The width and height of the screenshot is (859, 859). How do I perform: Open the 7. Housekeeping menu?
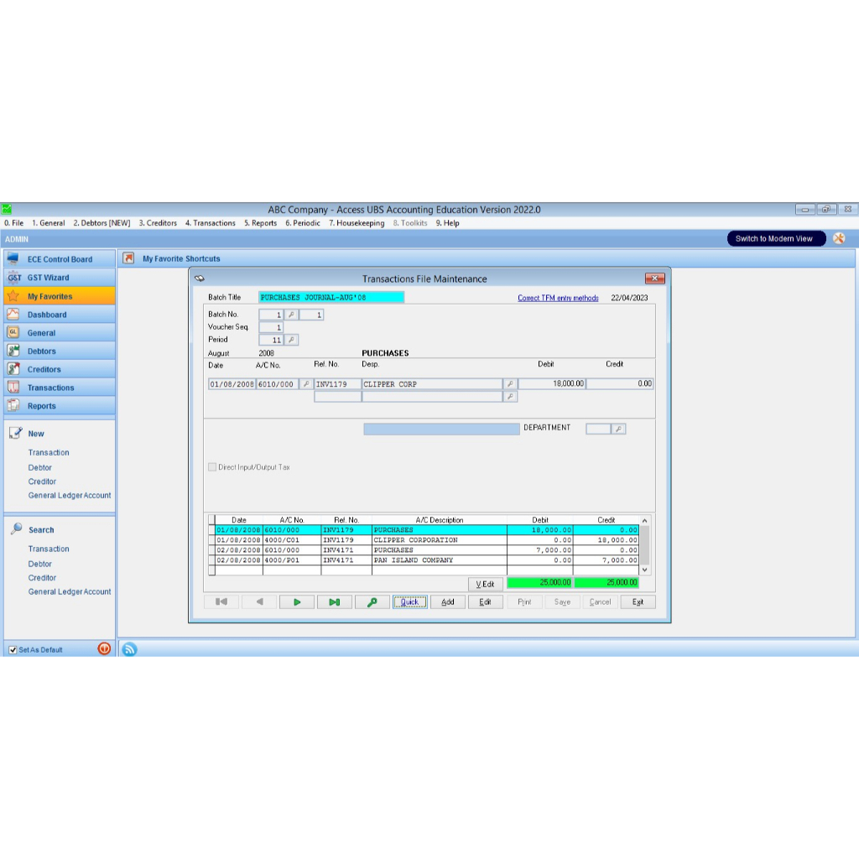pyautogui.click(x=357, y=223)
